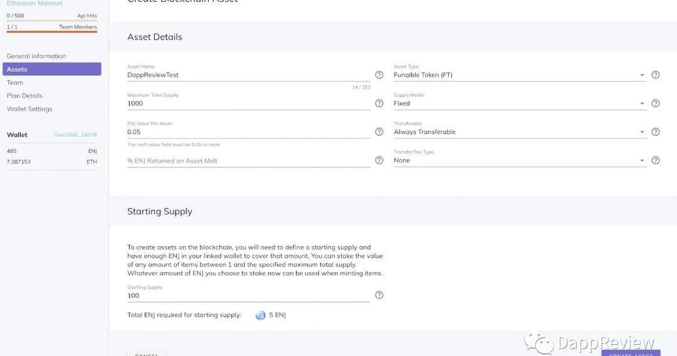
Task: Click help icon beside Asset Name field
Action: pos(379,75)
